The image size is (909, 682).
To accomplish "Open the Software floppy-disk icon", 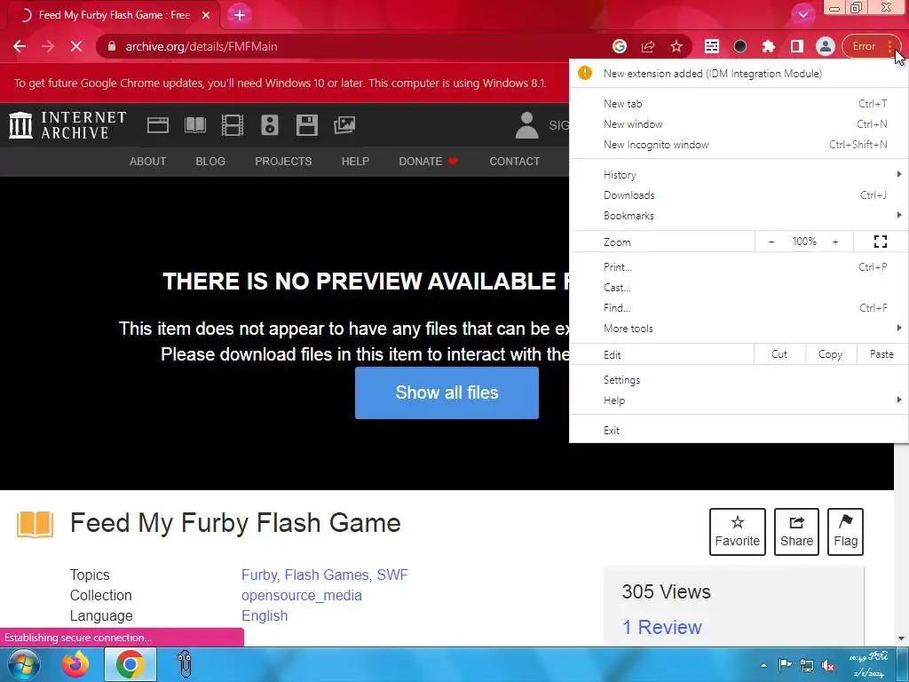I will (306, 125).
